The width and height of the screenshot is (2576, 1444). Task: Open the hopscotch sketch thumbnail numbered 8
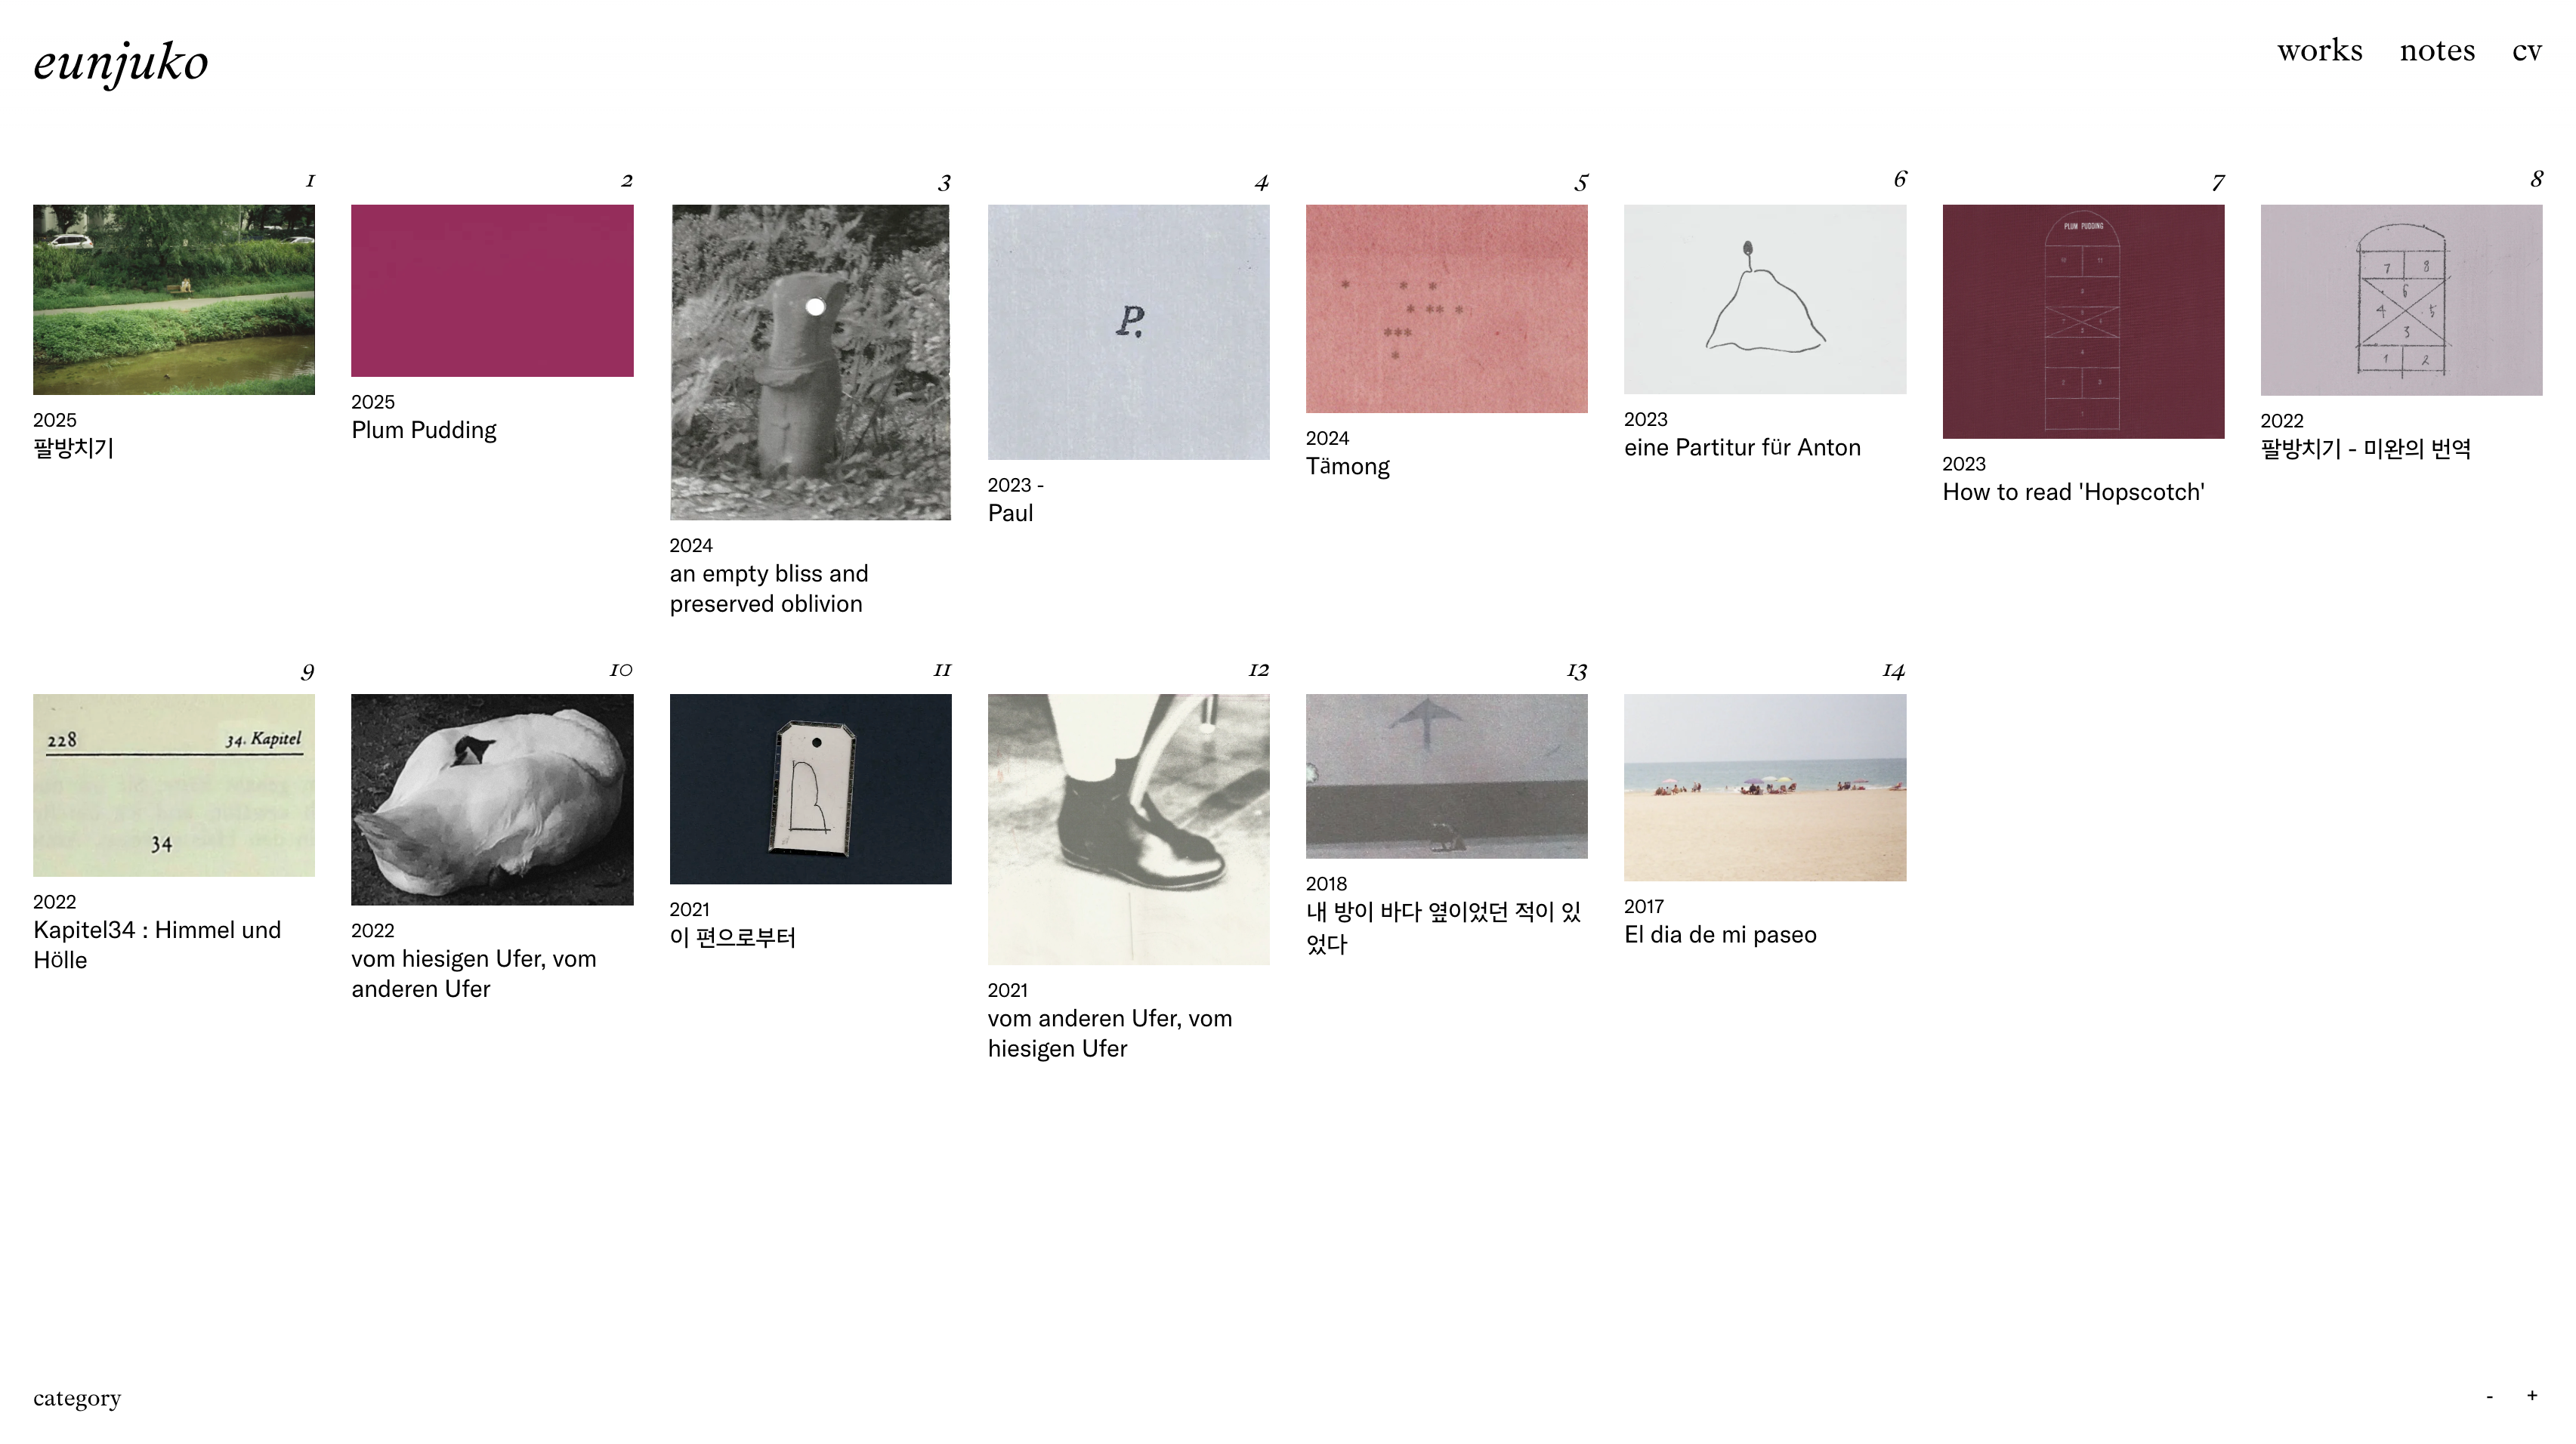click(x=2401, y=300)
